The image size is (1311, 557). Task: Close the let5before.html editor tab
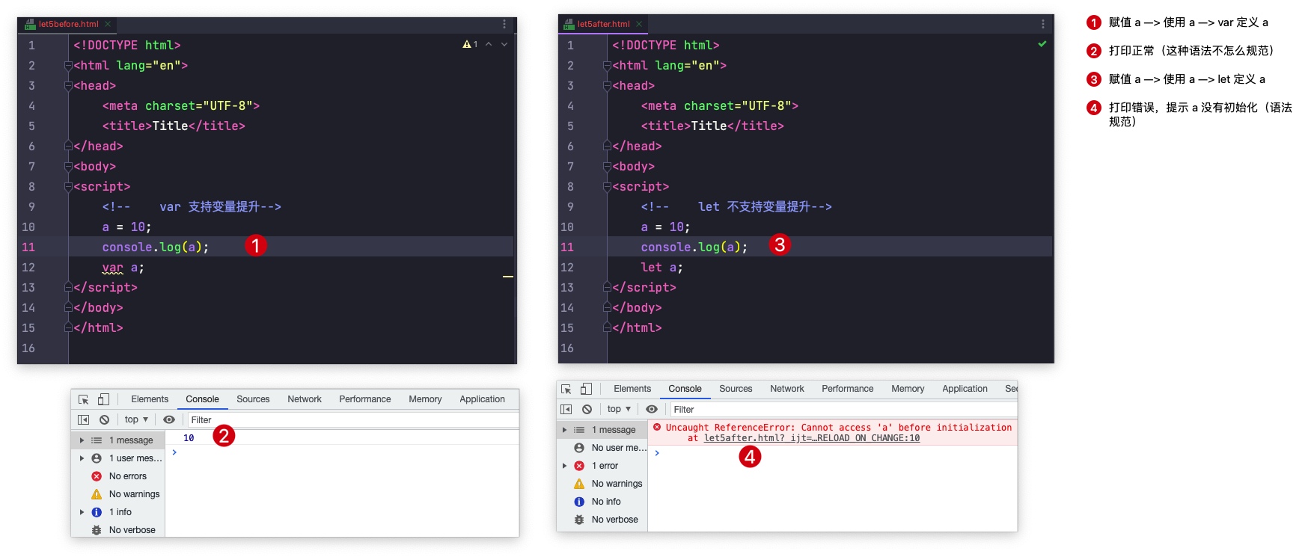click(108, 24)
